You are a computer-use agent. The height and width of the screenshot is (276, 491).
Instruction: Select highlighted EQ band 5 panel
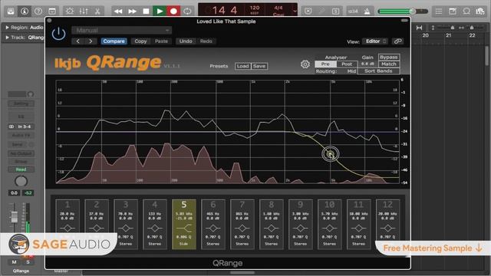point(184,224)
